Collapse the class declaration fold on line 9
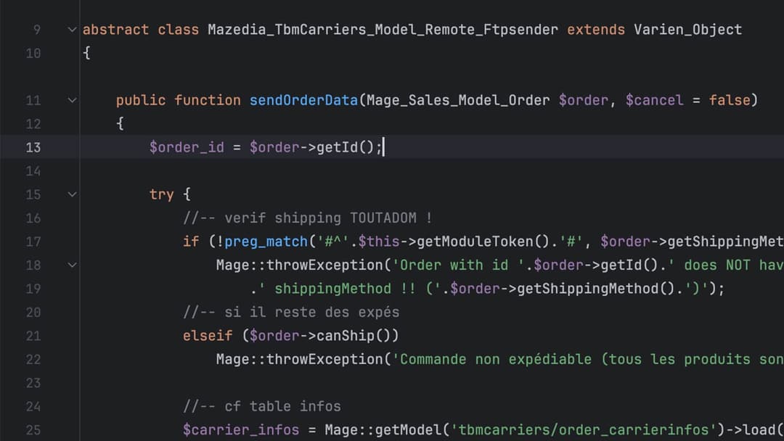The image size is (784, 441). pos(72,30)
